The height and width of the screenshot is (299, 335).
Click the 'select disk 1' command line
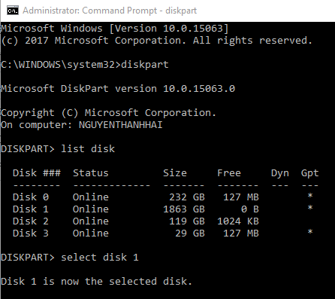[x=70, y=258]
